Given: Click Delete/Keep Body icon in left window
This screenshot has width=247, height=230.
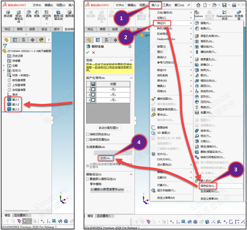Looking at the screenshot, I should (x=58, y=12).
